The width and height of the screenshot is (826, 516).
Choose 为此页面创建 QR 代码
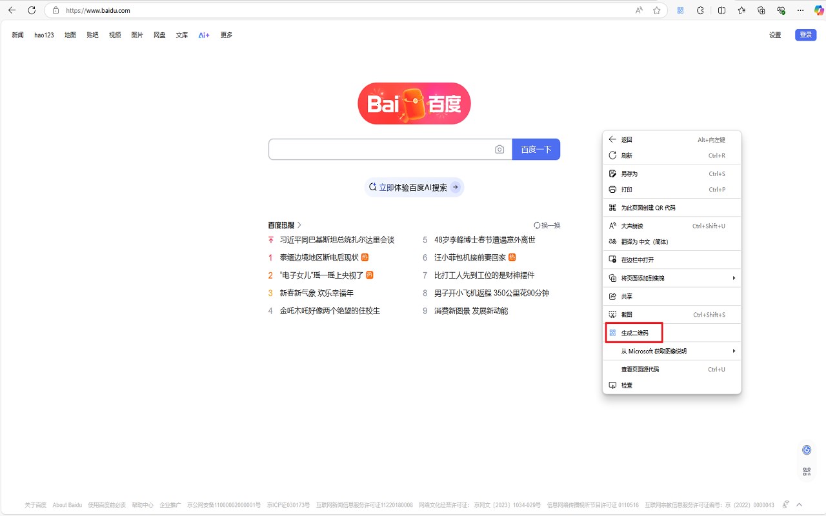(x=672, y=208)
